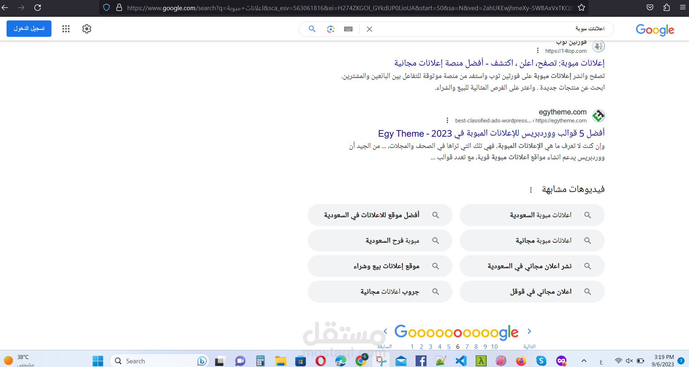689x367 pixels.
Task: Click the egytheme.com favicon
Action: point(598,116)
